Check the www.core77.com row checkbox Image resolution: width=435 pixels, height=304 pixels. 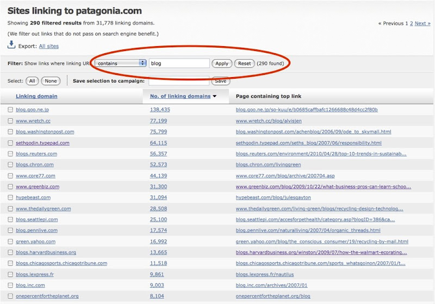10,175
